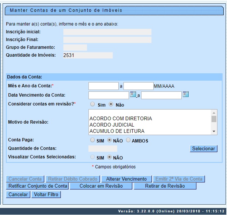227x215 pixels.
Task: Click the Motivo de Revisão scroll-down arrow
Action: tap(214, 131)
